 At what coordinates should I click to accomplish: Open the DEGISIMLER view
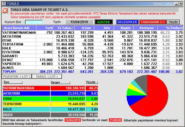[x=127, y=22]
